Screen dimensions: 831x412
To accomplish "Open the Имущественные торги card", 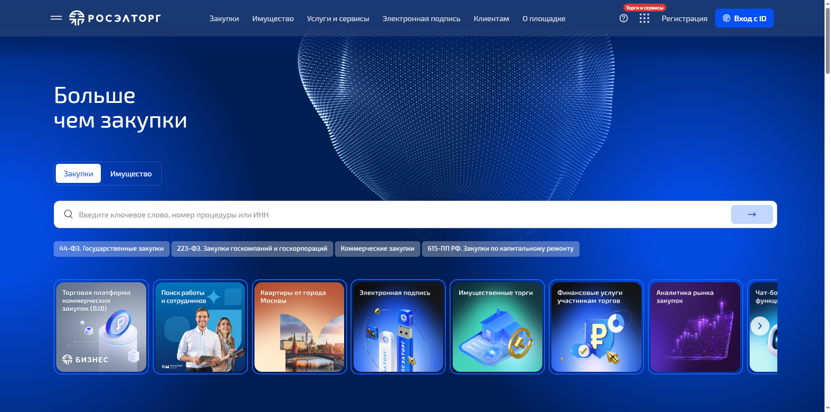I will coord(497,327).
